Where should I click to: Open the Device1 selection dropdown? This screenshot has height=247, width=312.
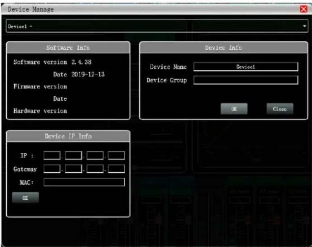[x=157, y=26]
